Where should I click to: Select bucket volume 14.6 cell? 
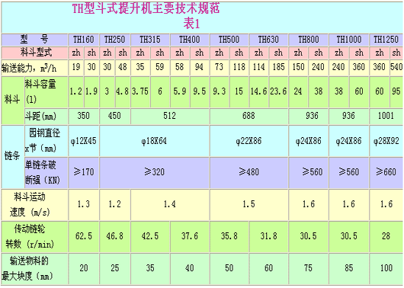tap(258, 91)
